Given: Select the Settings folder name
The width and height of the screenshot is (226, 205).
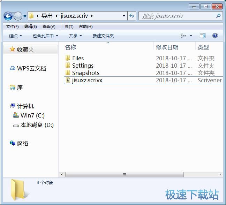Looking at the screenshot, I should pyautogui.click(x=83, y=66).
